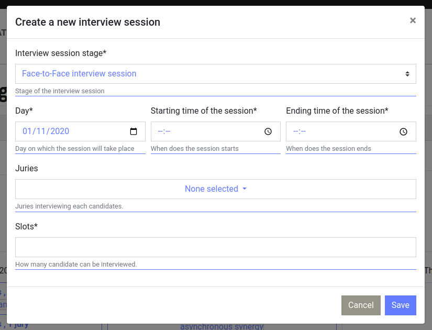Save the new interview session
Screen dimensions: 432x330
tap(400, 305)
